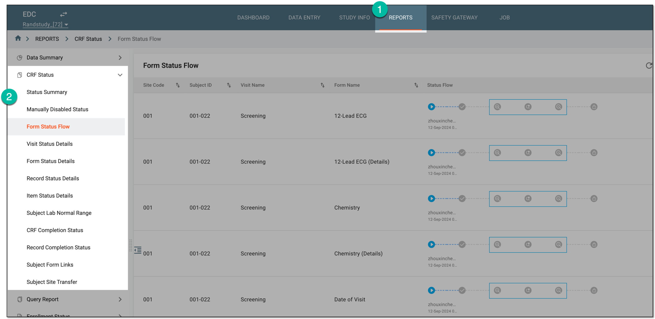Click the first magnifier icon in the Chemistry row

pos(497,199)
